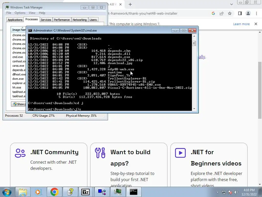Open Chrome's three-dot menu
This screenshot has height=197, width=262.
256,13
